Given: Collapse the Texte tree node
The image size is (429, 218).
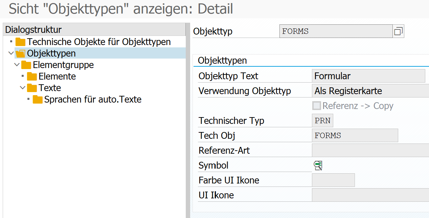Looking at the screenshot, I should 23,88.
